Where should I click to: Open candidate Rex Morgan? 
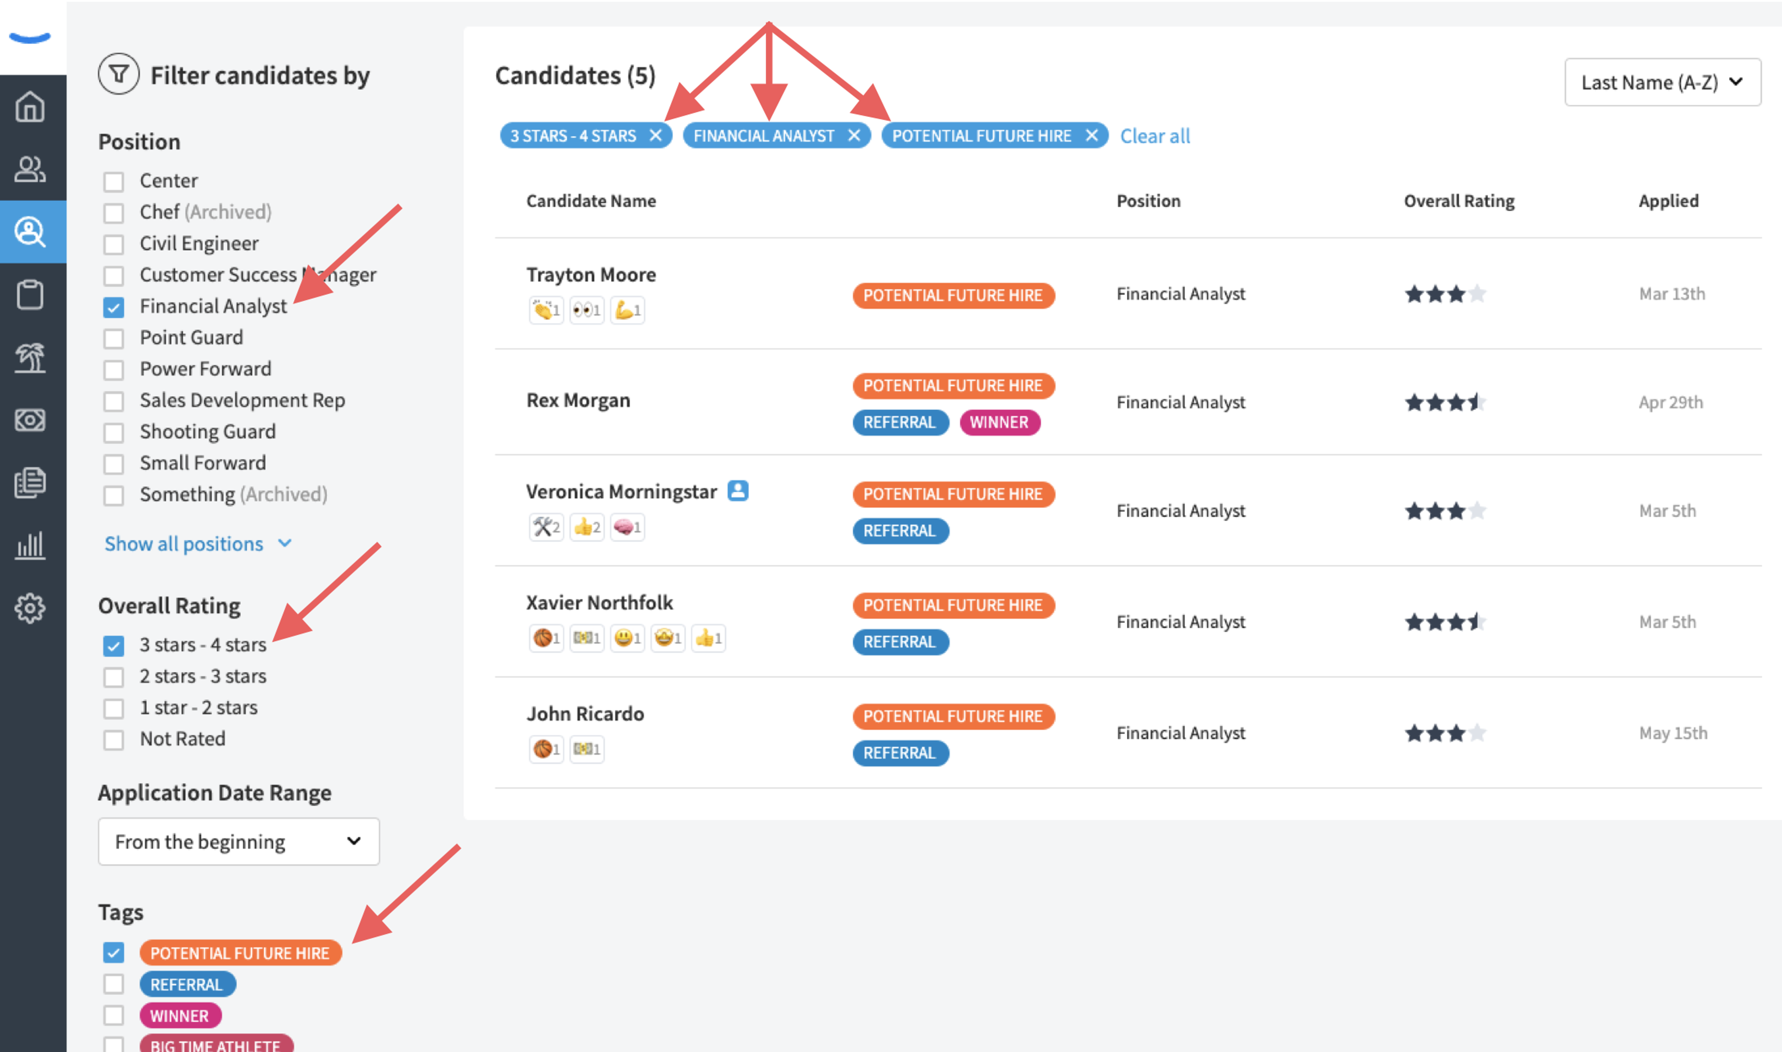click(578, 400)
